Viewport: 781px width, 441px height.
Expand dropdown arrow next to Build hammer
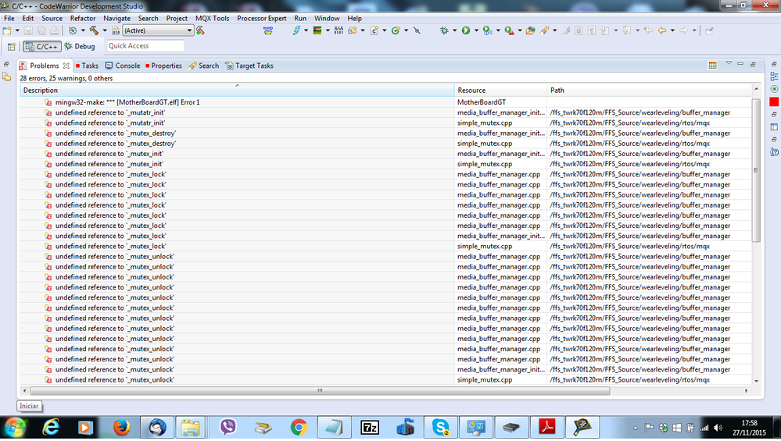click(x=105, y=30)
